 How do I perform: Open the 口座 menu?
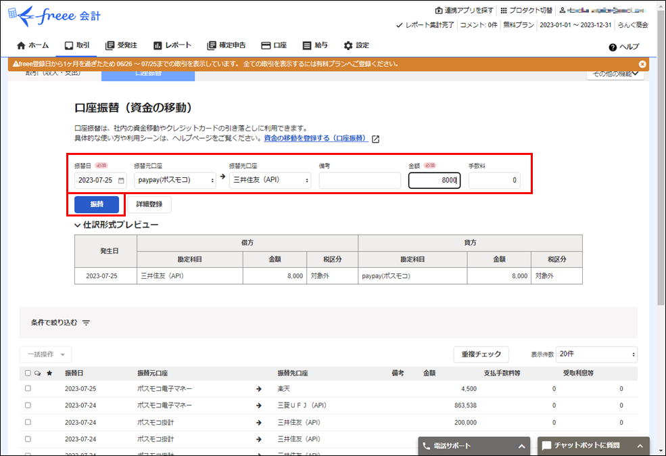[274, 45]
